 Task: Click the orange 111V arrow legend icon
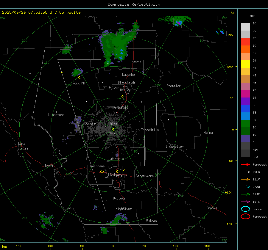click(245, 179)
